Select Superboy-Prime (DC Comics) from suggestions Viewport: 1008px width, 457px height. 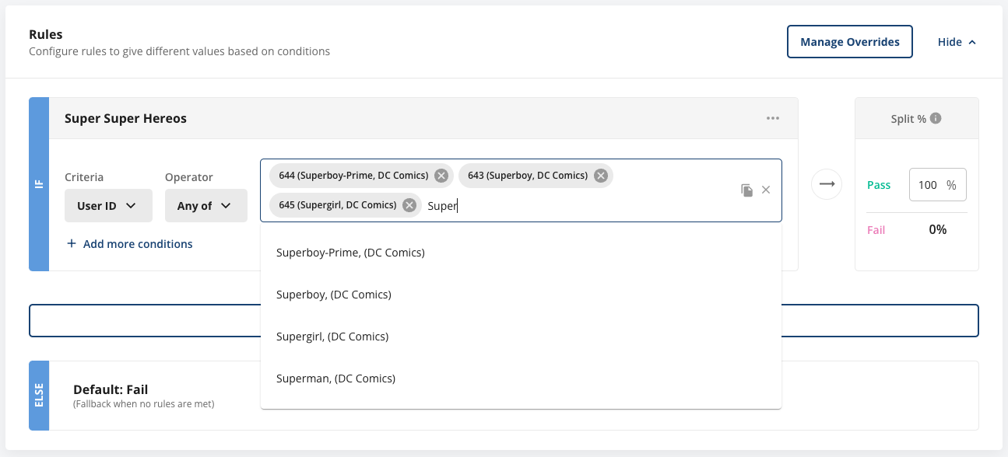tap(350, 252)
